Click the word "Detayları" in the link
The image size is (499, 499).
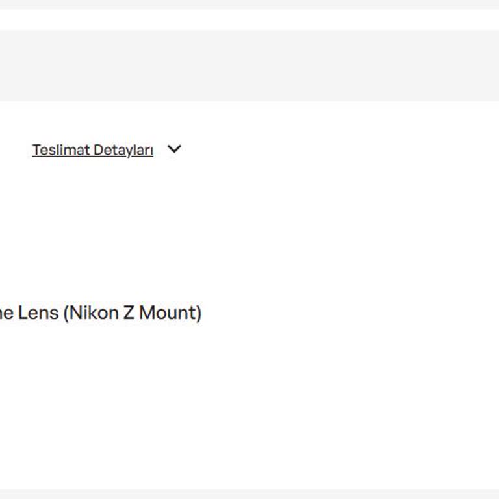[123, 150]
